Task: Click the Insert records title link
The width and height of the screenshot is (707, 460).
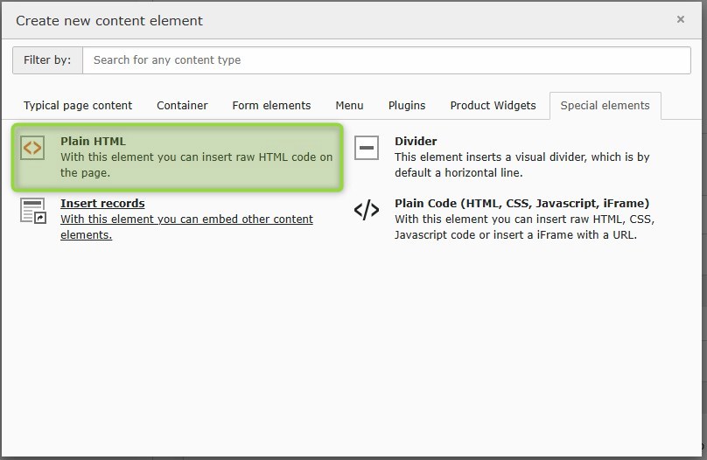Action: point(102,204)
